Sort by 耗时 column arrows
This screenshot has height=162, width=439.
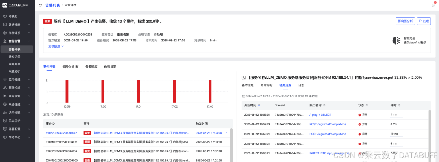coord(399,106)
